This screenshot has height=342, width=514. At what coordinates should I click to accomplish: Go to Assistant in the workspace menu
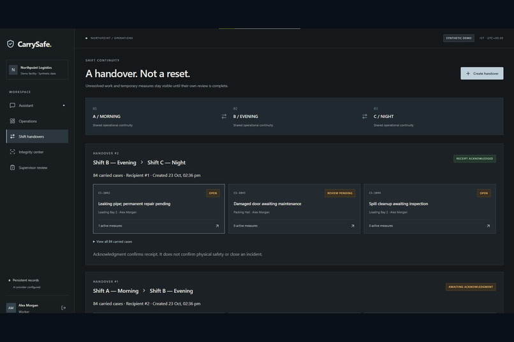click(37, 105)
